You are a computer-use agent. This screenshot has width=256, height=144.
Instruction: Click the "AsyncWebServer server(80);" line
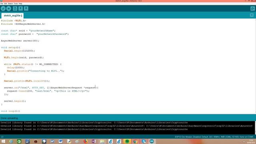pos(20,41)
